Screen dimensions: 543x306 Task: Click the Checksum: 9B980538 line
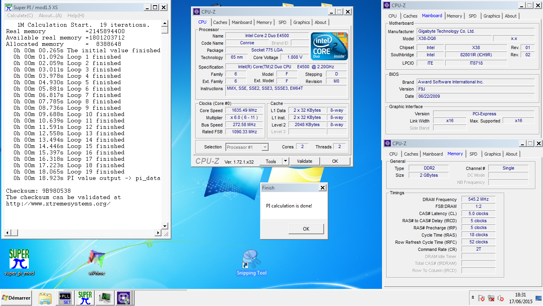click(x=38, y=191)
